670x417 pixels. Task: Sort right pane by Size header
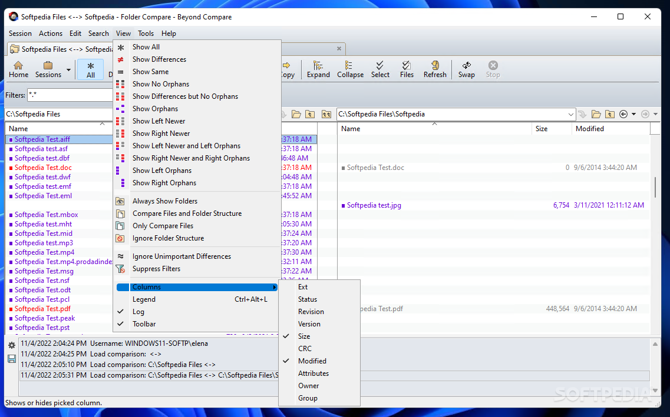(x=552, y=129)
